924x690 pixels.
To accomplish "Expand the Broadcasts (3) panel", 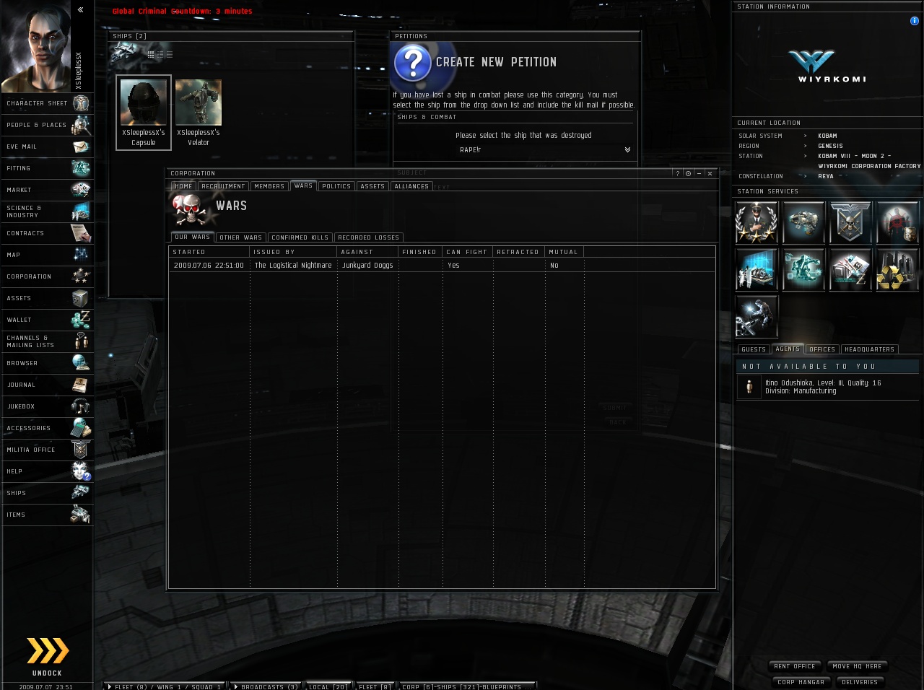I will [266, 686].
